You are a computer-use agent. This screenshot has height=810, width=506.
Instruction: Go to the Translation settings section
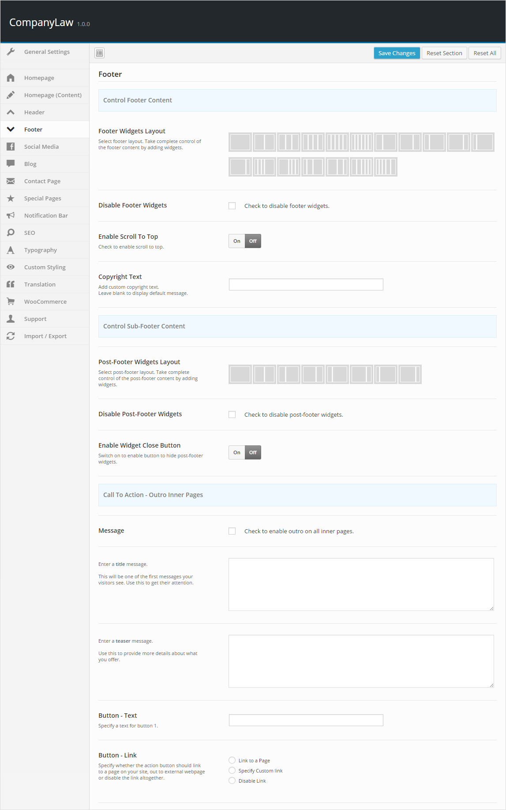coord(40,284)
